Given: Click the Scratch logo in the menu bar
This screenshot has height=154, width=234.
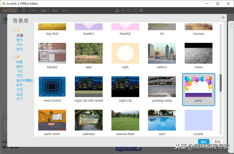Looking at the screenshot, I should click(10, 11).
